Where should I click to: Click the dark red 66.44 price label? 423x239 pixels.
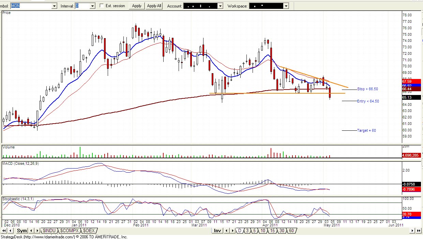pyautogui.click(x=412, y=89)
